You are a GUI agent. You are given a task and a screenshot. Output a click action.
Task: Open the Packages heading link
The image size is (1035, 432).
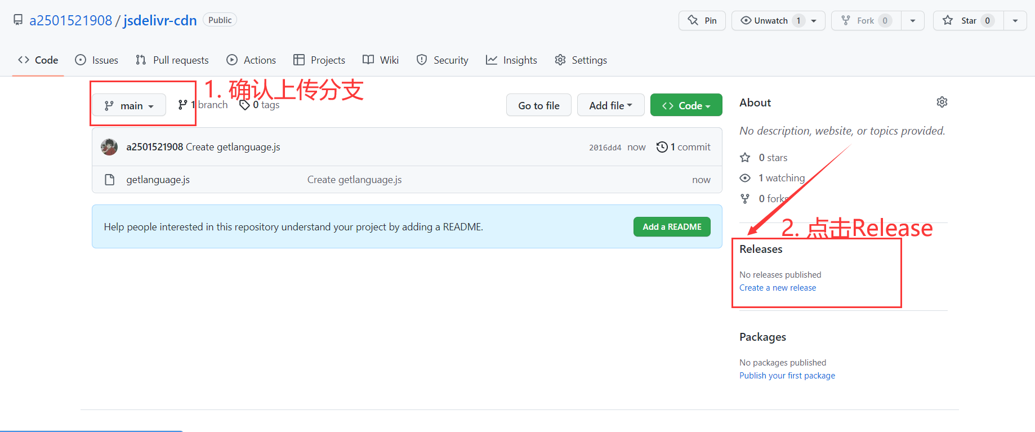pos(762,337)
